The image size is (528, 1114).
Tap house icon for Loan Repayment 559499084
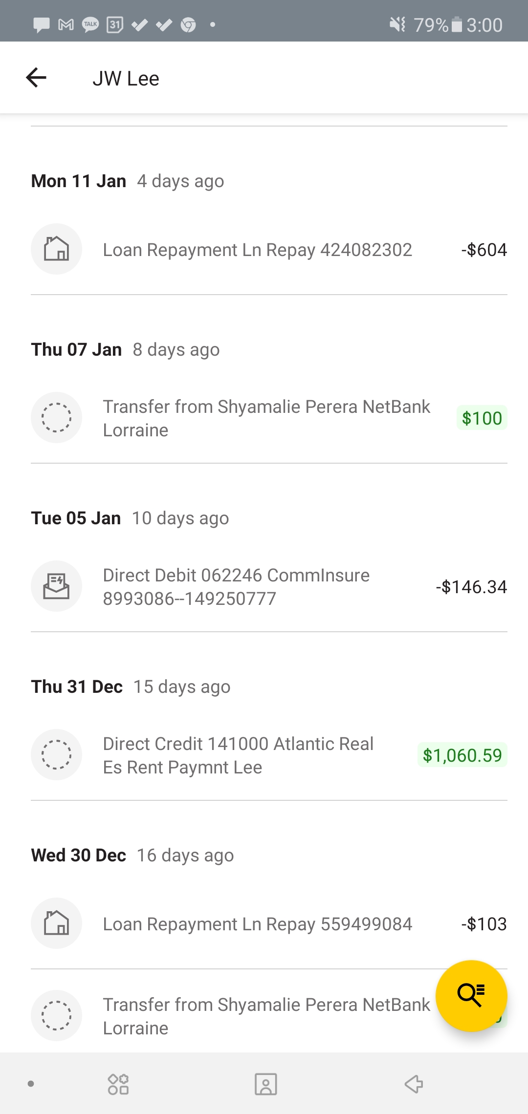(x=56, y=923)
